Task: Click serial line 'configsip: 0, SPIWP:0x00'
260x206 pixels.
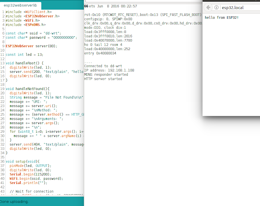Action: tap(108, 19)
